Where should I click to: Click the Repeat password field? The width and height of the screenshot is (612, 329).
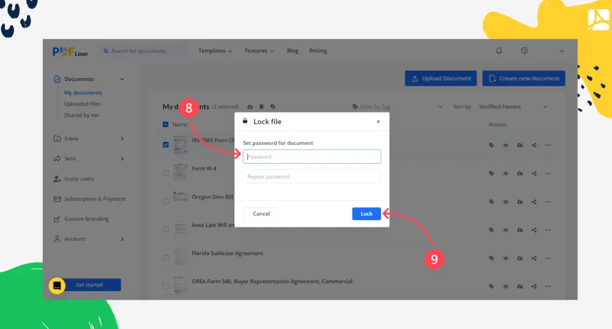click(312, 177)
